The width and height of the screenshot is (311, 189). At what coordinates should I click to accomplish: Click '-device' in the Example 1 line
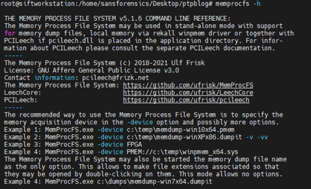(x=110, y=130)
